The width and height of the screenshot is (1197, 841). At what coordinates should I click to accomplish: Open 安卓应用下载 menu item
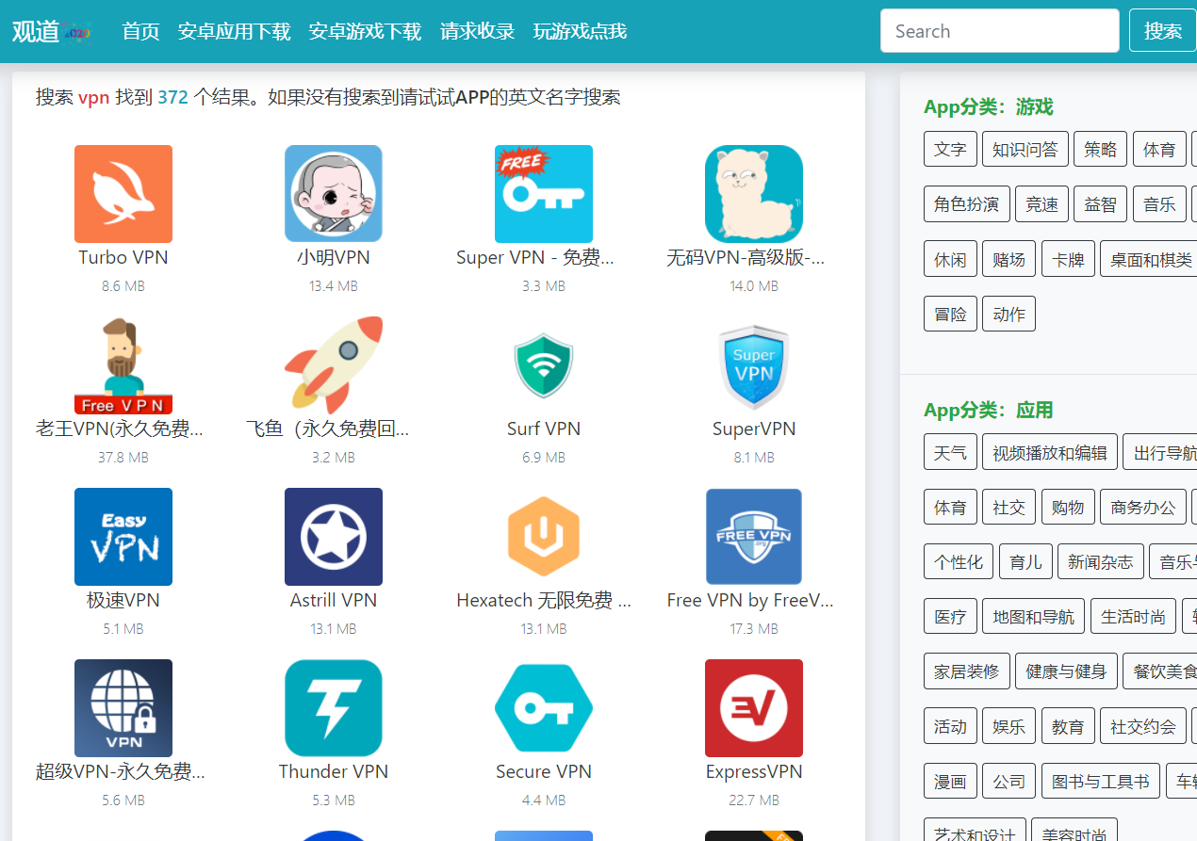tap(234, 31)
